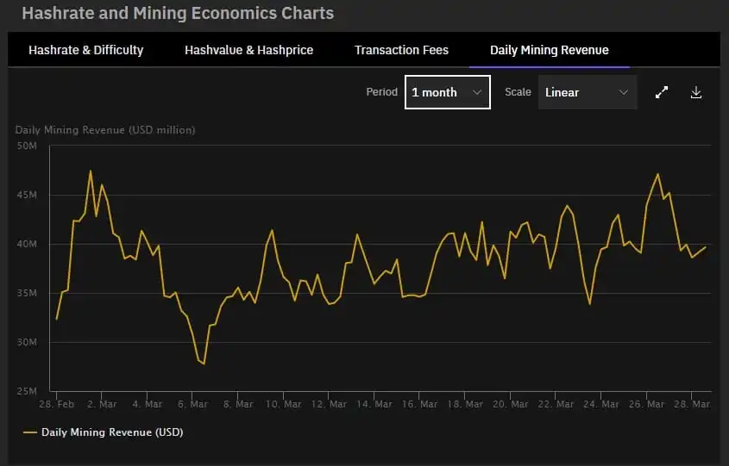Image resolution: width=729 pixels, height=466 pixels.
Task: Open the Hashvalue & Hashprice tab
Action: click(248, 50)
